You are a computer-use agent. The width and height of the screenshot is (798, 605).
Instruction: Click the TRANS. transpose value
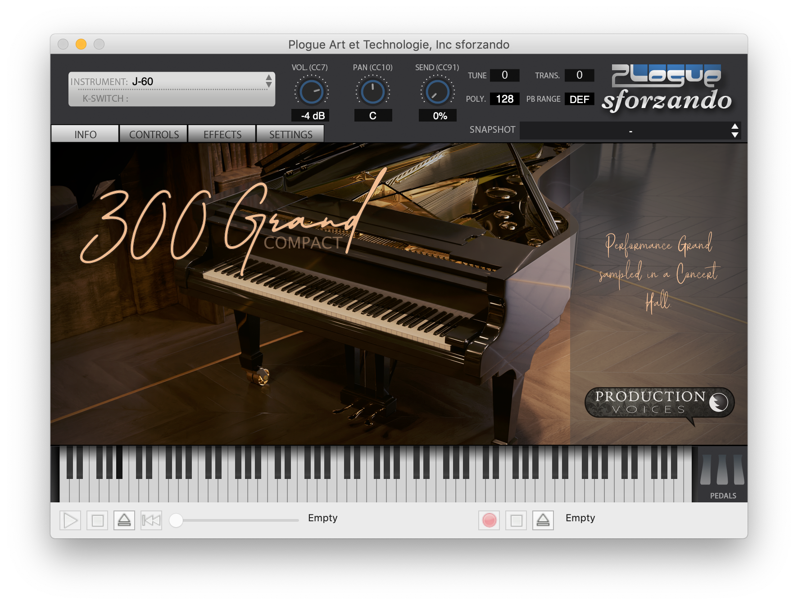[x=580, y=75]
